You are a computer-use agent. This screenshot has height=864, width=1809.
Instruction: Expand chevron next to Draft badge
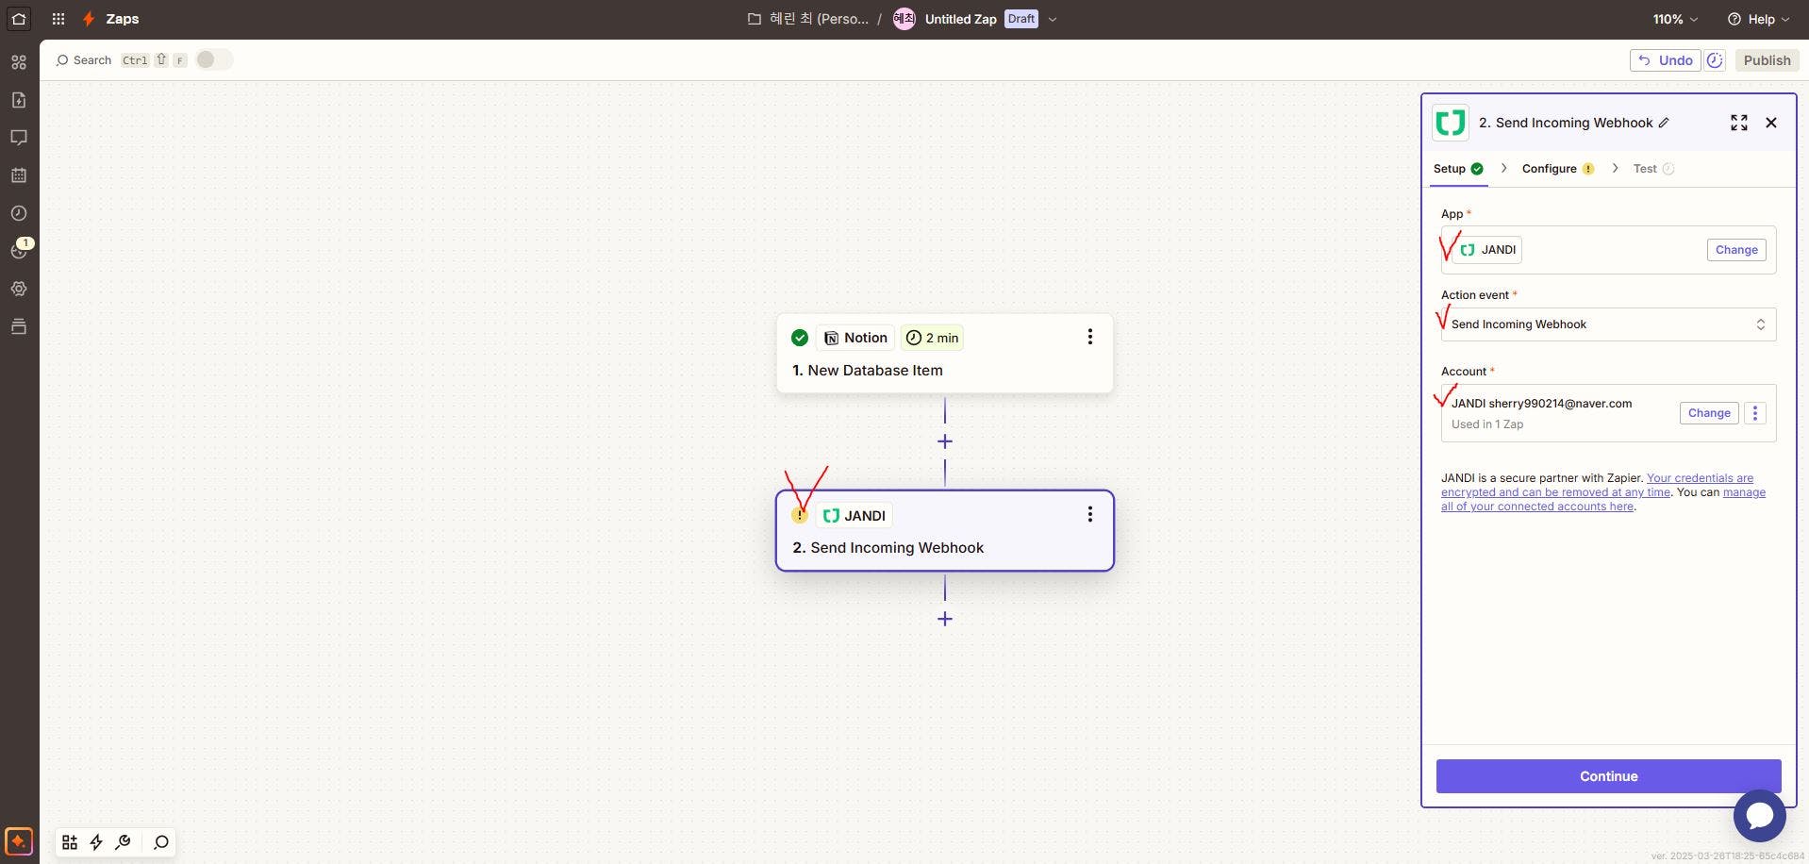pos(1053,19)
